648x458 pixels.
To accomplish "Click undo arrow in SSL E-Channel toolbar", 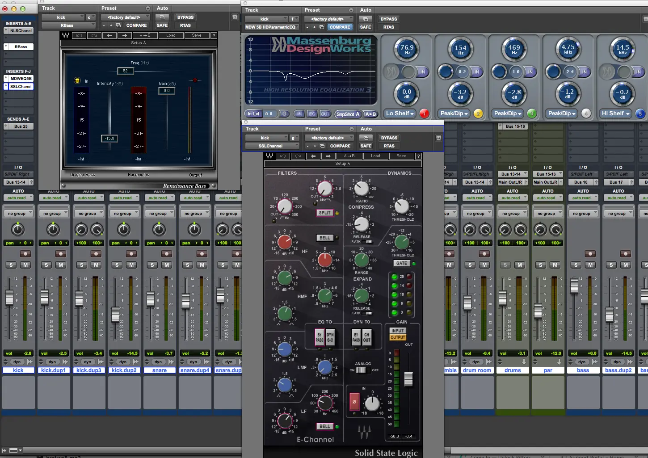I will point(283,156).
